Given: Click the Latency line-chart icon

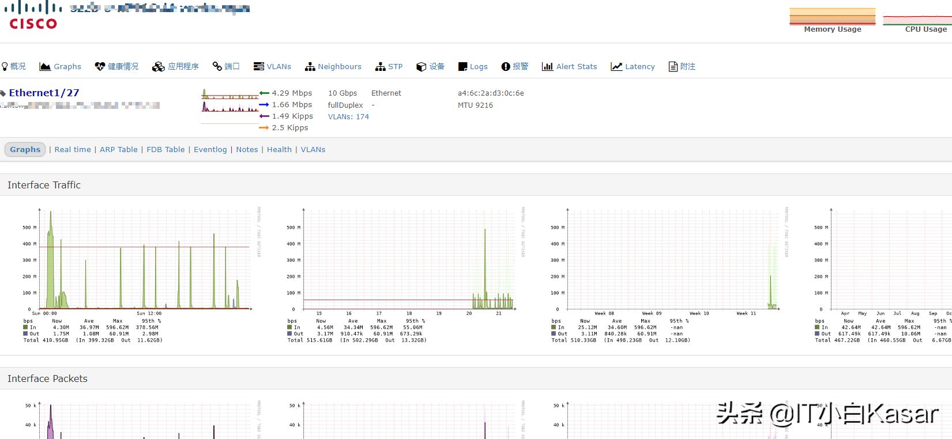Looking at the screenshot, I should coord(616,67).
